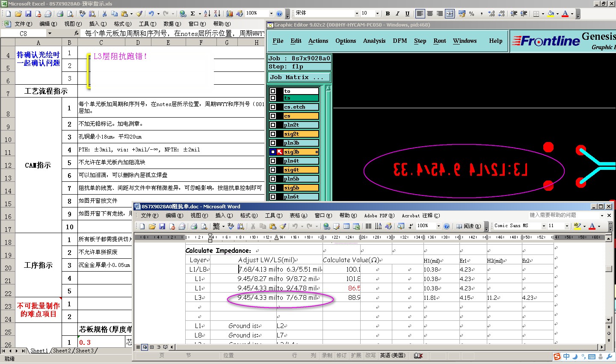Screen dimensions: 616x364
Task: Toggle checkbox for layer sig5b
Action: point(273,188)
